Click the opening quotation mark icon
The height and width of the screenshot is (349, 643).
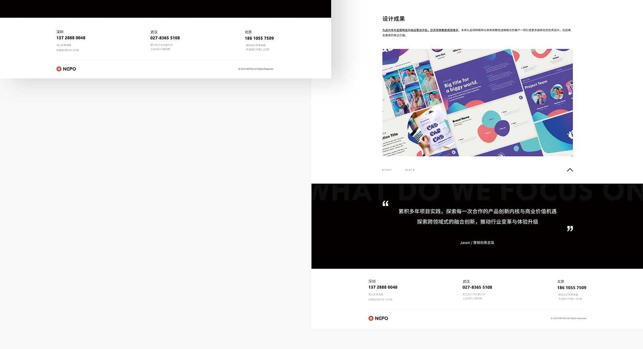click(x=385, y=203)
